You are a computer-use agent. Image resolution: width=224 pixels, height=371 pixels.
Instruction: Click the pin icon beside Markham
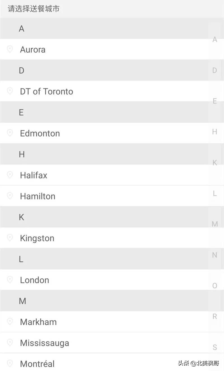coord(10,321)
